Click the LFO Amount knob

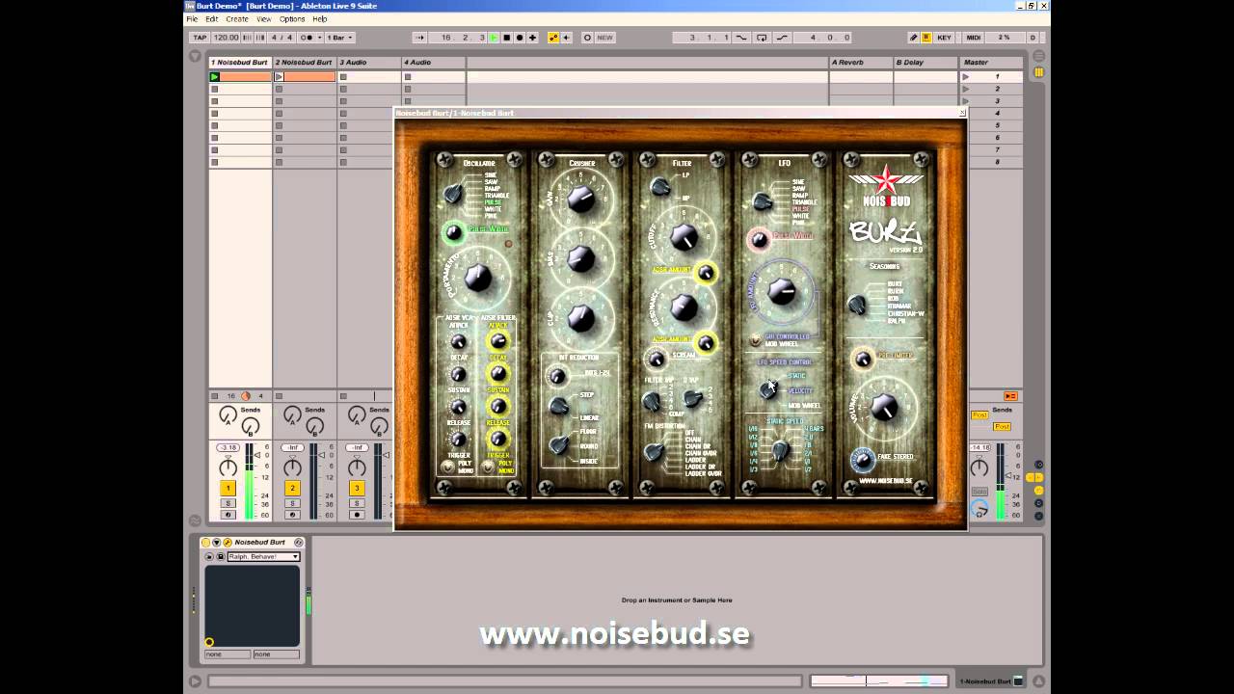point(783,291)
